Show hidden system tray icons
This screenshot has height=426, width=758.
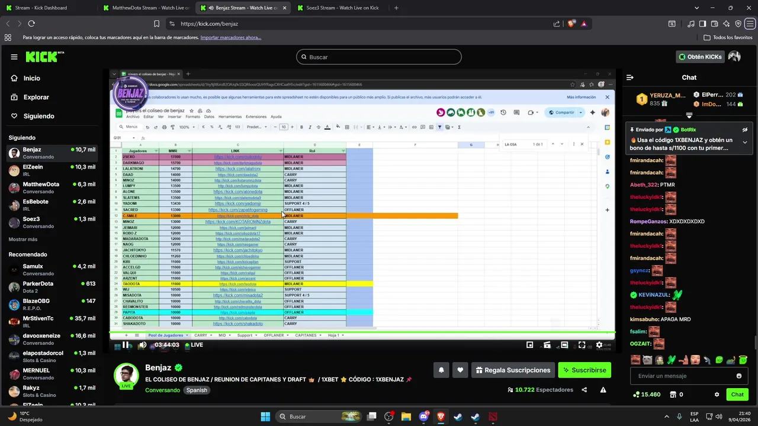[667, 417]
